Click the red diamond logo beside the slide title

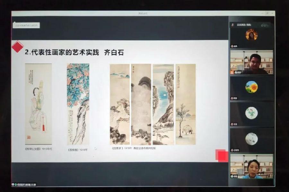pos(17,47)
